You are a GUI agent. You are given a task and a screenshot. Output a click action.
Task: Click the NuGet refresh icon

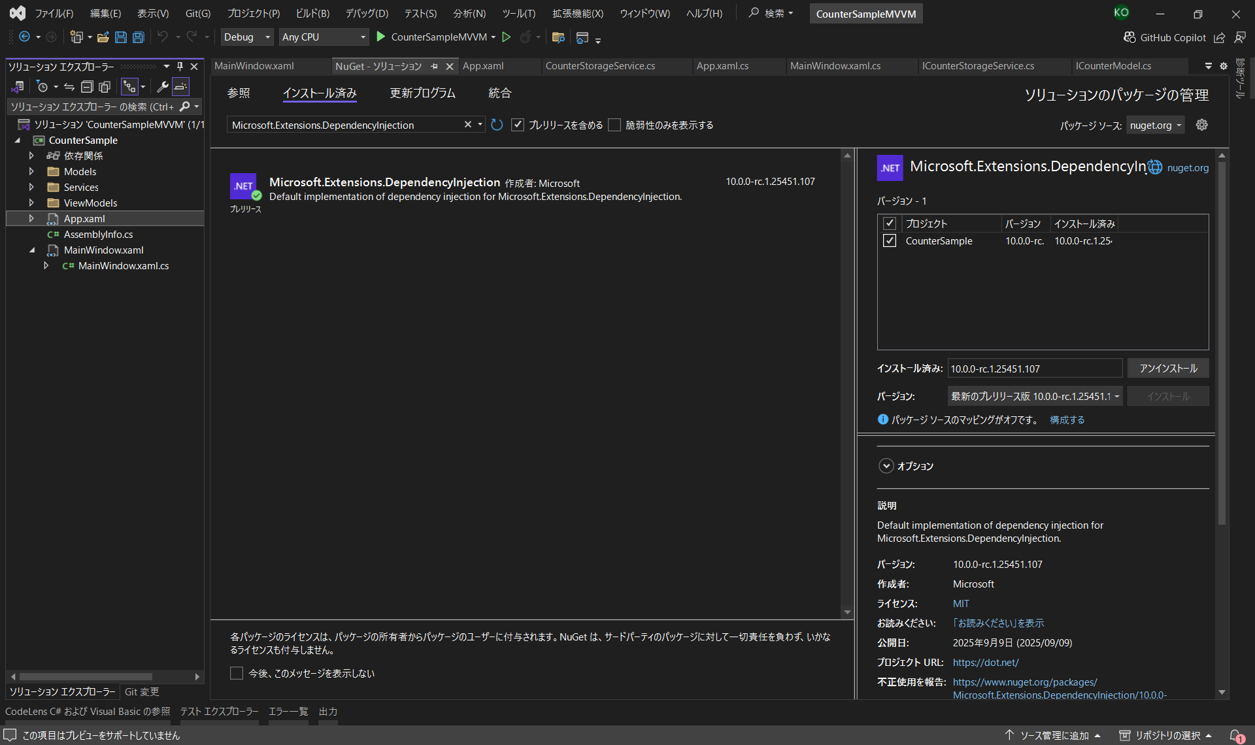pos(497,125)
